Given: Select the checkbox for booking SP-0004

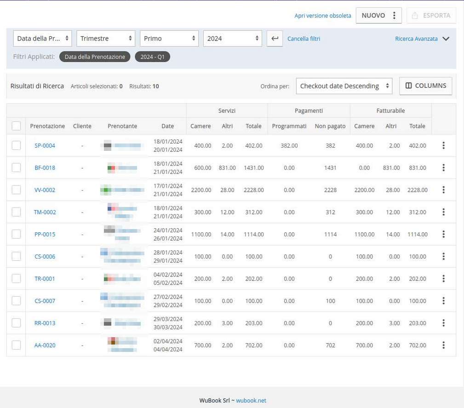Looking at the screenshot, I should pos(16,145).
